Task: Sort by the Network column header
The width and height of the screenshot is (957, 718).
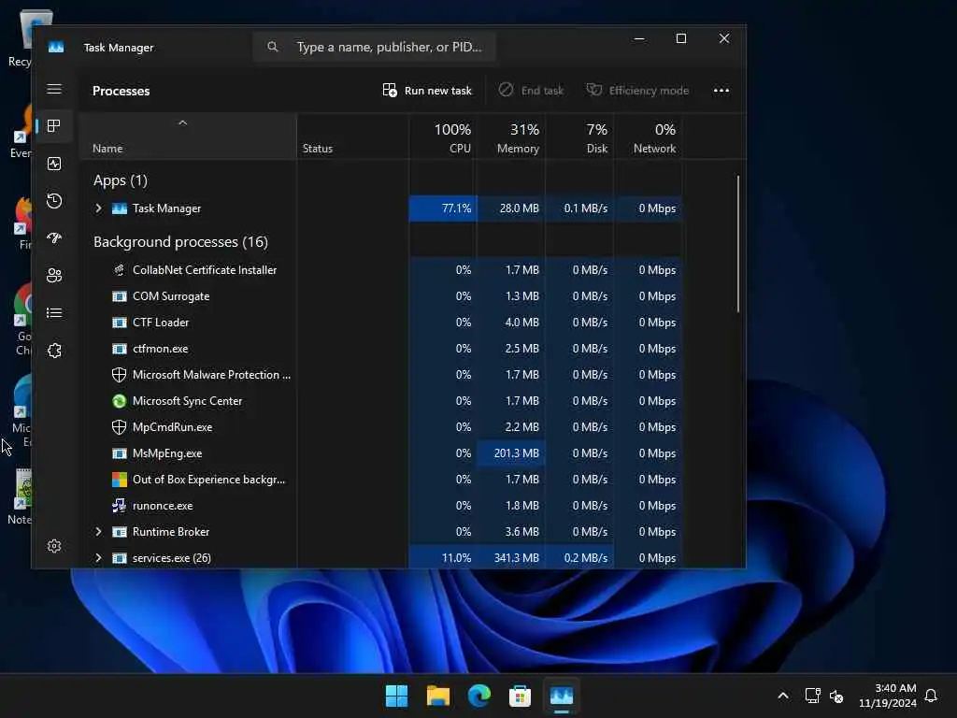Action: point(649,137)
